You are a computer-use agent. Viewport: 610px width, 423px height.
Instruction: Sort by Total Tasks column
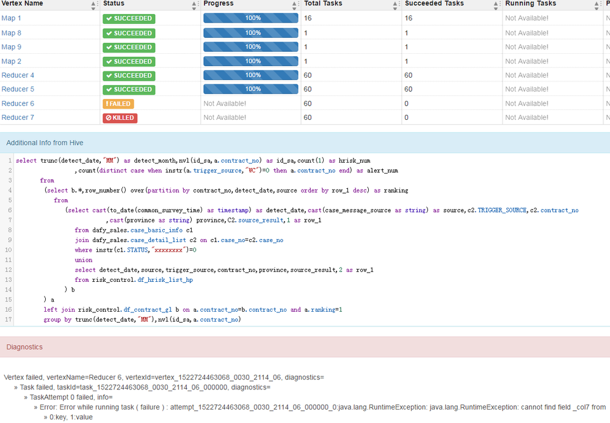coord(396,5)
